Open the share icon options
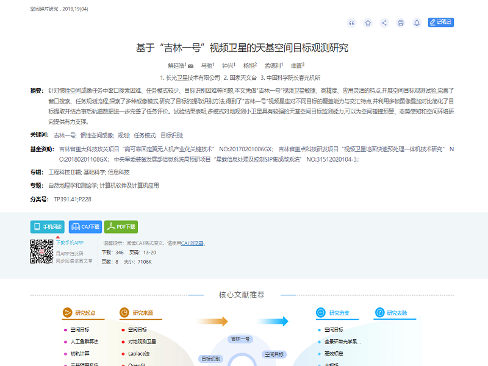 (384, 23)
